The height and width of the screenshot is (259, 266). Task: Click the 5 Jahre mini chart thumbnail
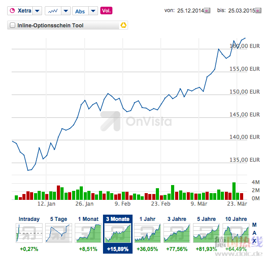click(x=206, y=233)
